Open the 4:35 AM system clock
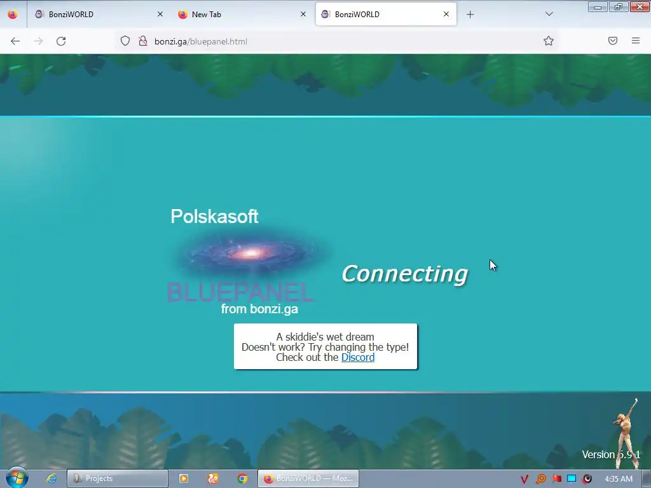 [x=619, y=479]
